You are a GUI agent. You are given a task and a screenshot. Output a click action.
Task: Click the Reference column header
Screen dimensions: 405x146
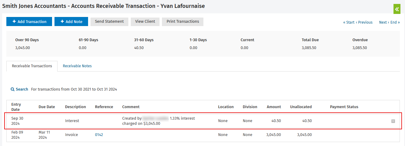coord(104,107)
